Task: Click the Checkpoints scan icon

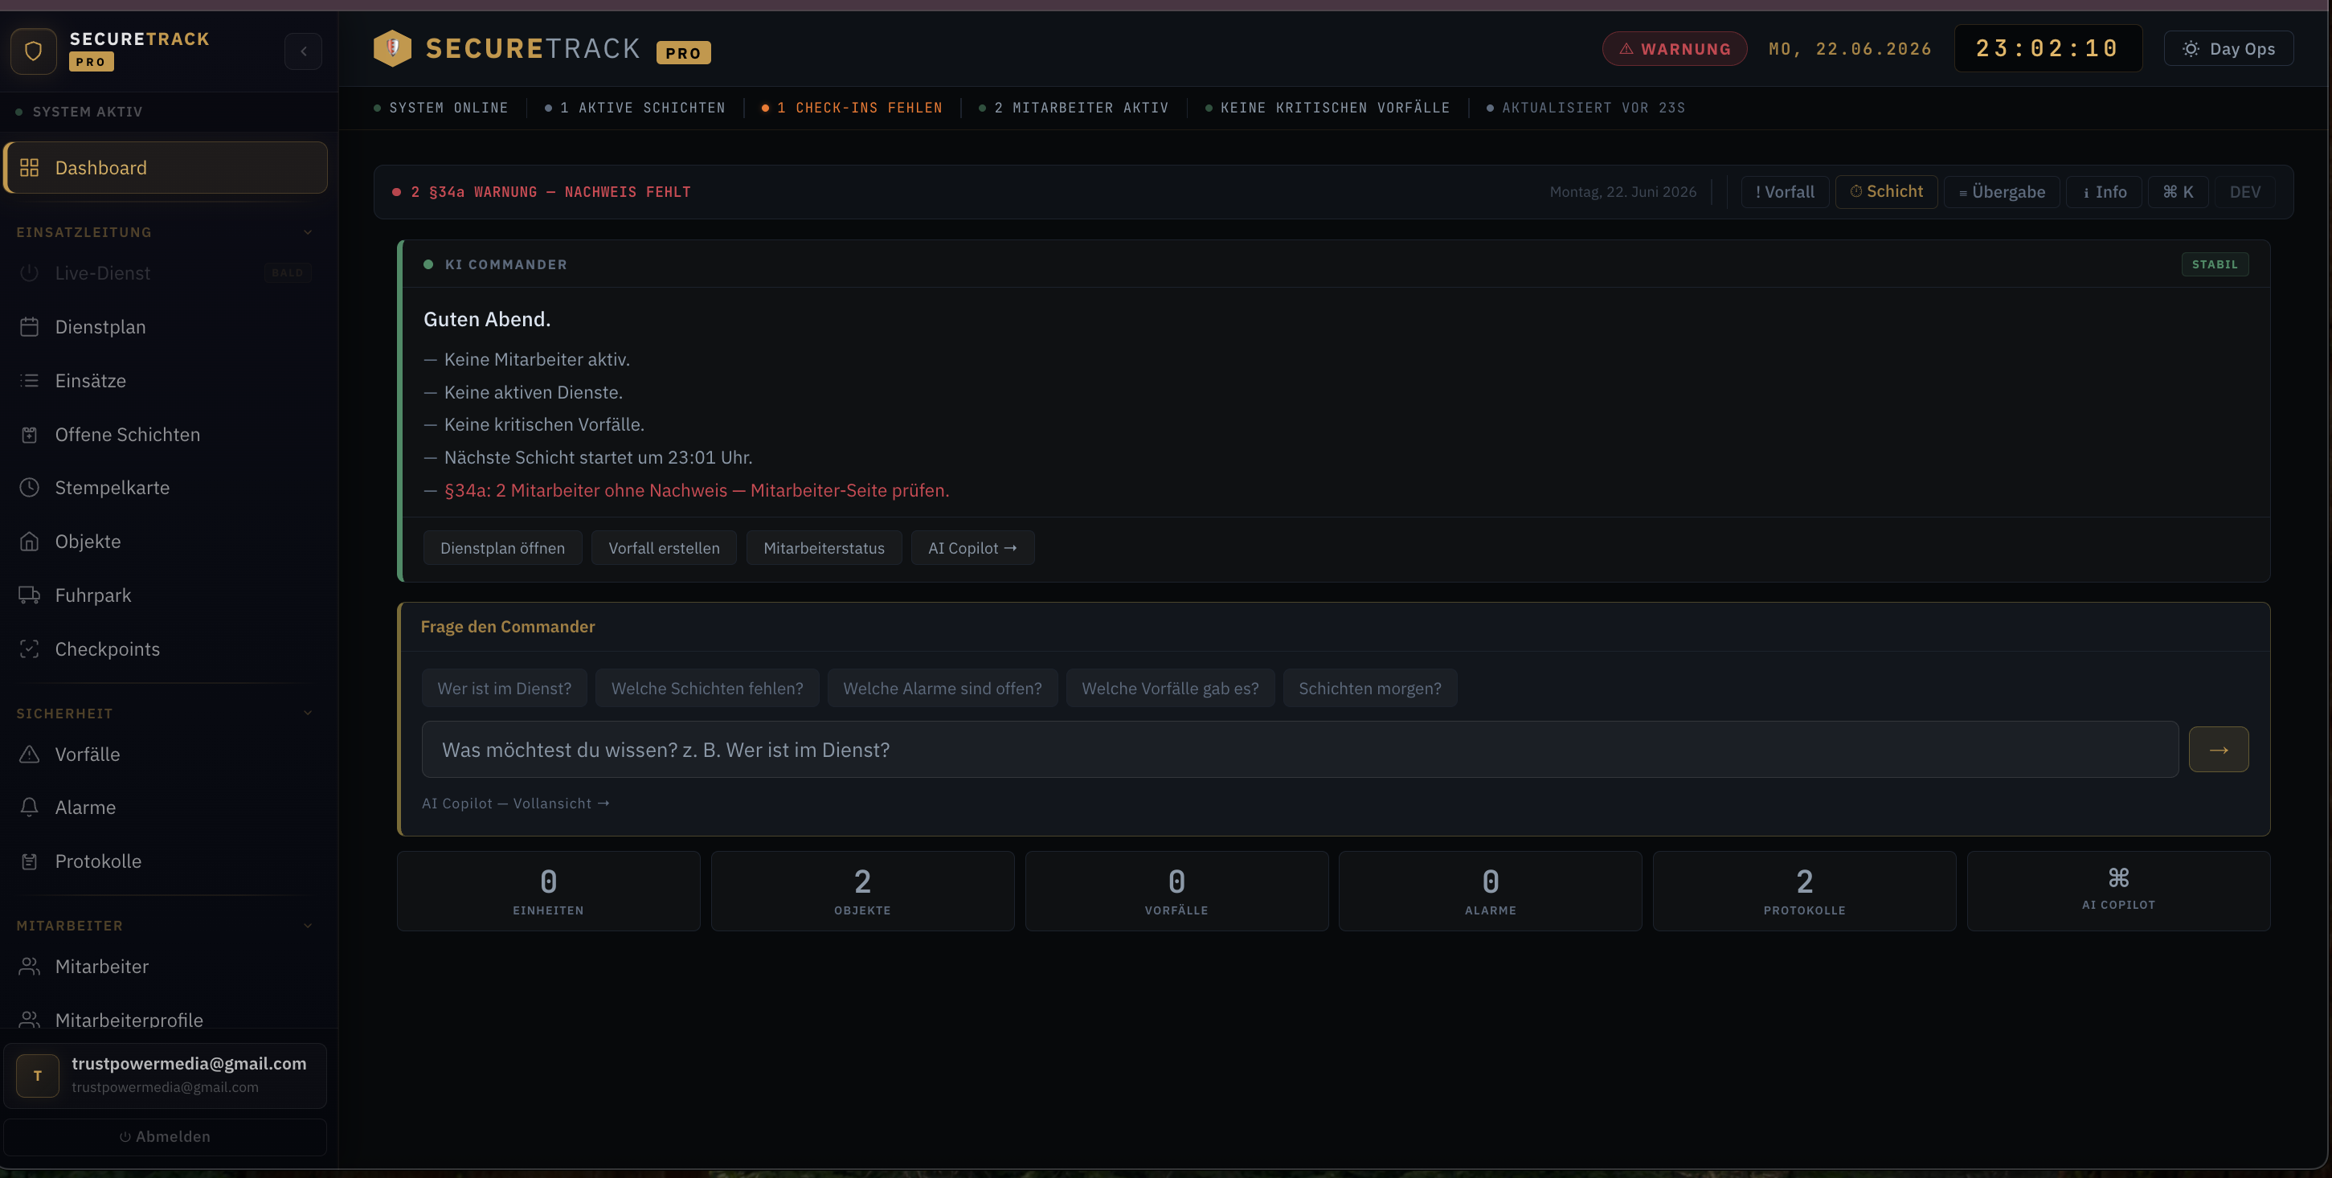Action: pos(29,649)
